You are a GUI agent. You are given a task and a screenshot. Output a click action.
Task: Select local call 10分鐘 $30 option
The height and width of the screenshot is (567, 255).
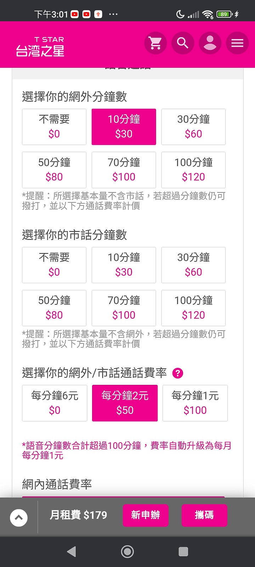pyautogui.click(x=124, y=265)
